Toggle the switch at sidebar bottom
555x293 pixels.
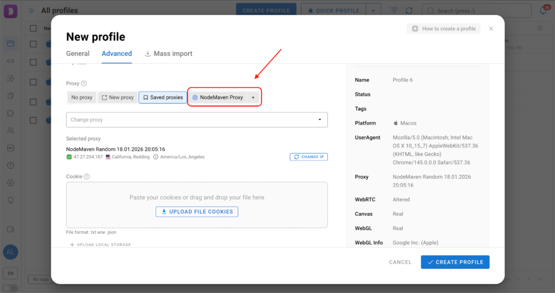(10, 288)
